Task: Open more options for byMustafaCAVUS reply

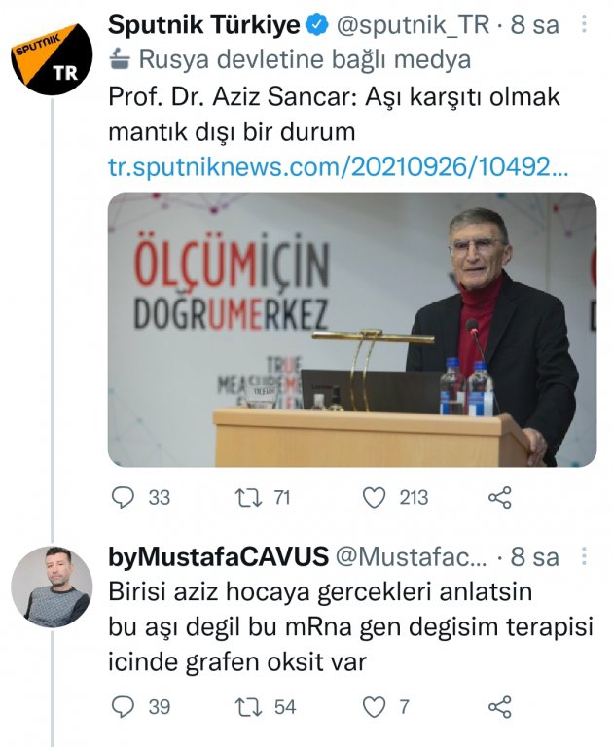Action: pyautogui.click(x=584, y=556)
